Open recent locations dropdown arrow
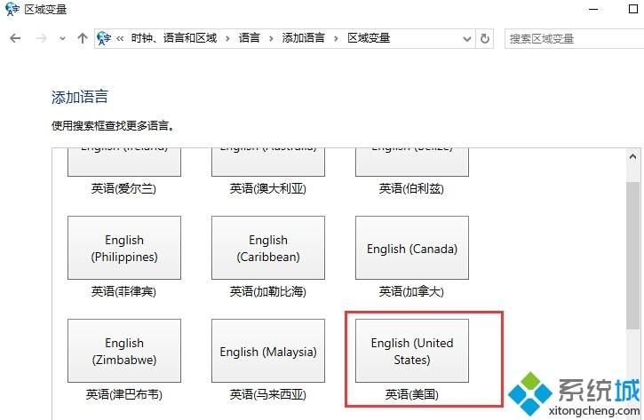The width and height of the screenshot is (644, 420). pyautogui.click(x=62, y=38)
